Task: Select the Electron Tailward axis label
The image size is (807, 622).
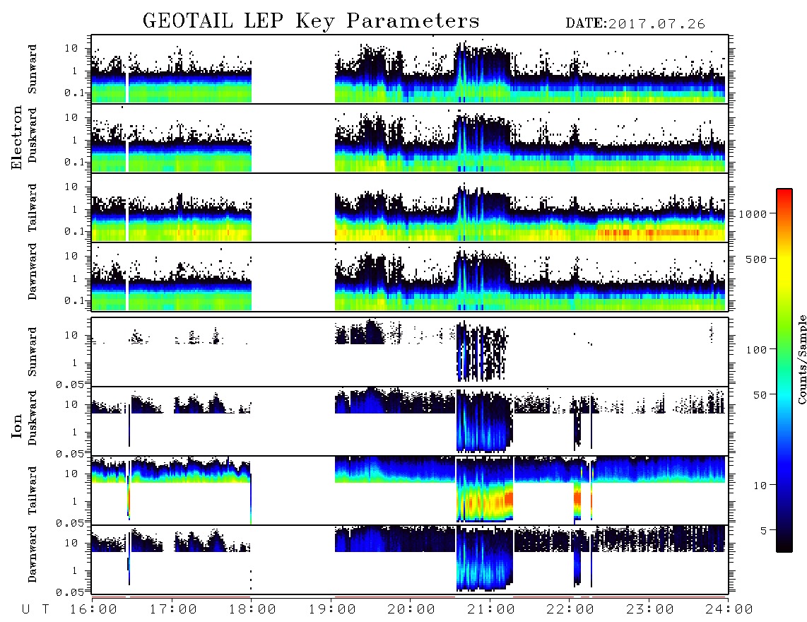Action: coord(33,208)
